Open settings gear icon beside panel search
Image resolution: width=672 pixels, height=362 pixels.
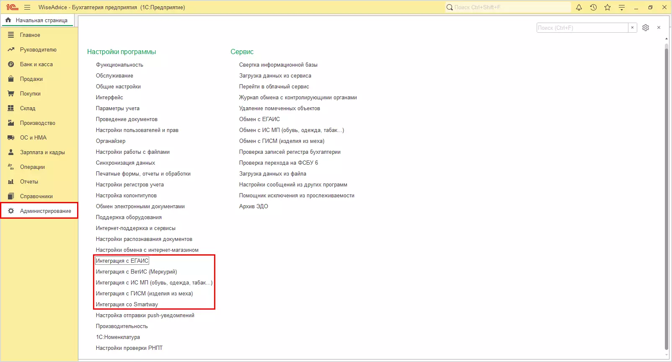coord(646,28)
